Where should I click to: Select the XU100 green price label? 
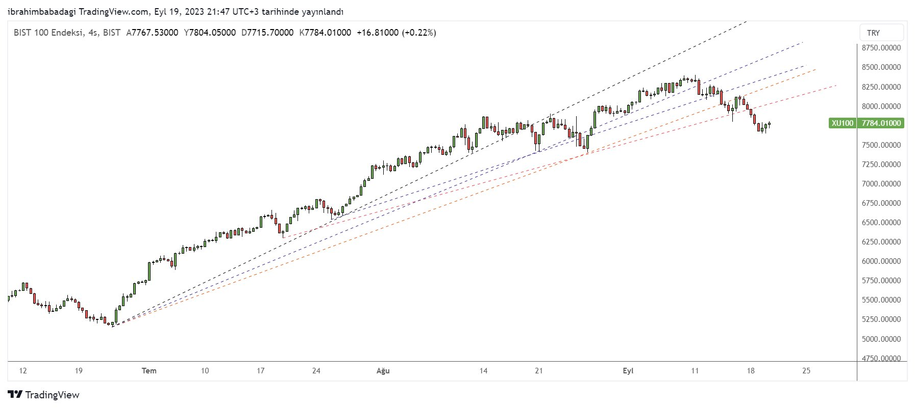tap(842, 123)
